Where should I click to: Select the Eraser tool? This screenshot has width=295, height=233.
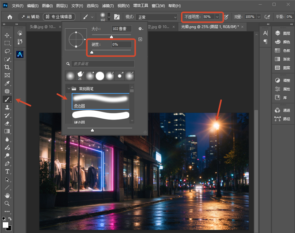coord(7,123)
